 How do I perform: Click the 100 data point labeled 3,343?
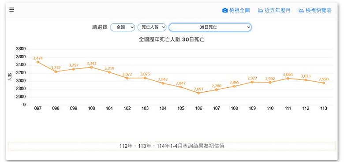(91, 67)
